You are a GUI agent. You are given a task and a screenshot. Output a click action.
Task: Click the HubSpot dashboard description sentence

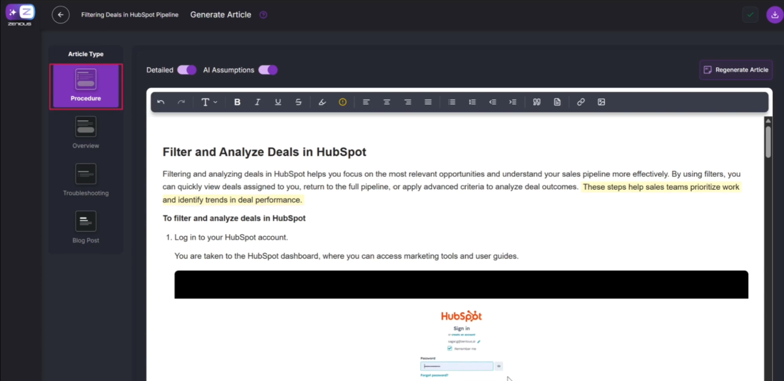(346, 256)
